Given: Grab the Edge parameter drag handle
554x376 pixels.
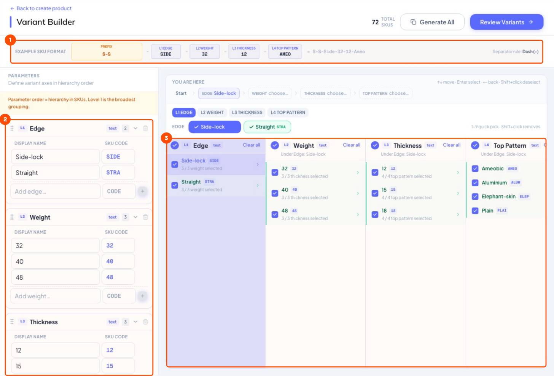Looking at the screenshot, I should click(x=12, y=128).
